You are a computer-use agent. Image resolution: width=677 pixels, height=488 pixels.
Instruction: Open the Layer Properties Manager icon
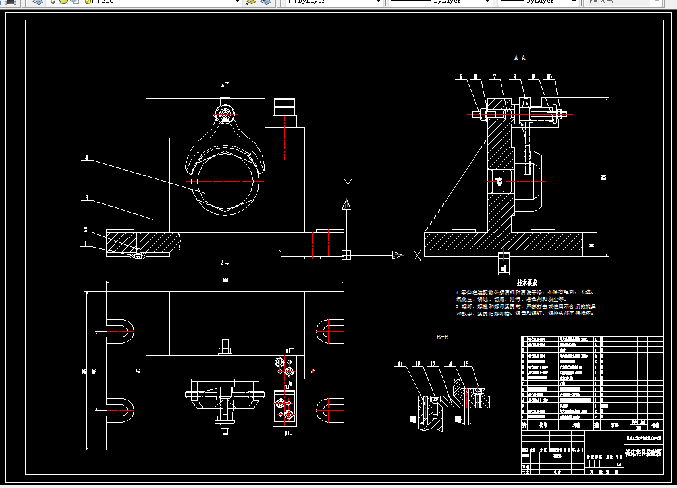tap(38, 2)
